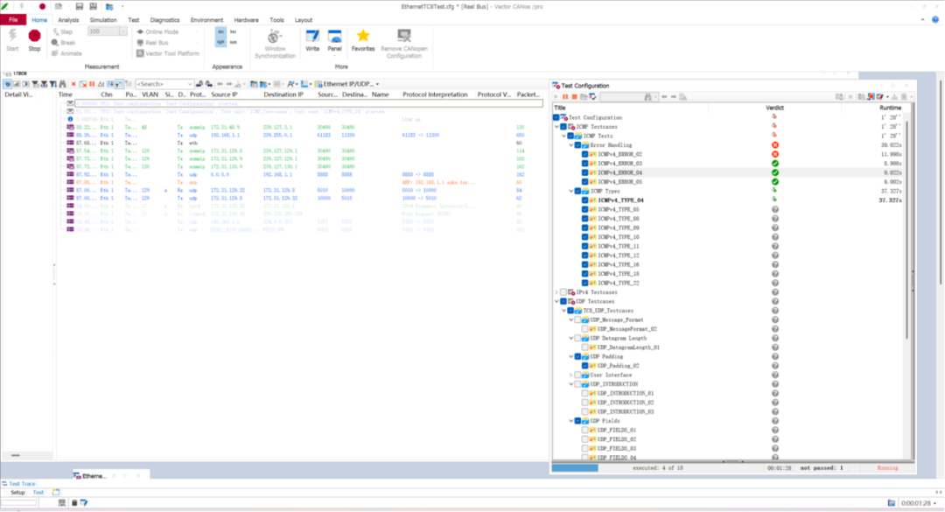Check the UDP_INTRODUCTION_01 checkbox

[584, 393]
